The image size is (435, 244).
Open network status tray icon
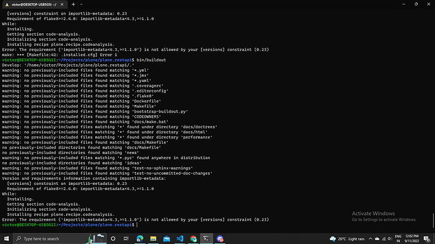click(384, 239)
